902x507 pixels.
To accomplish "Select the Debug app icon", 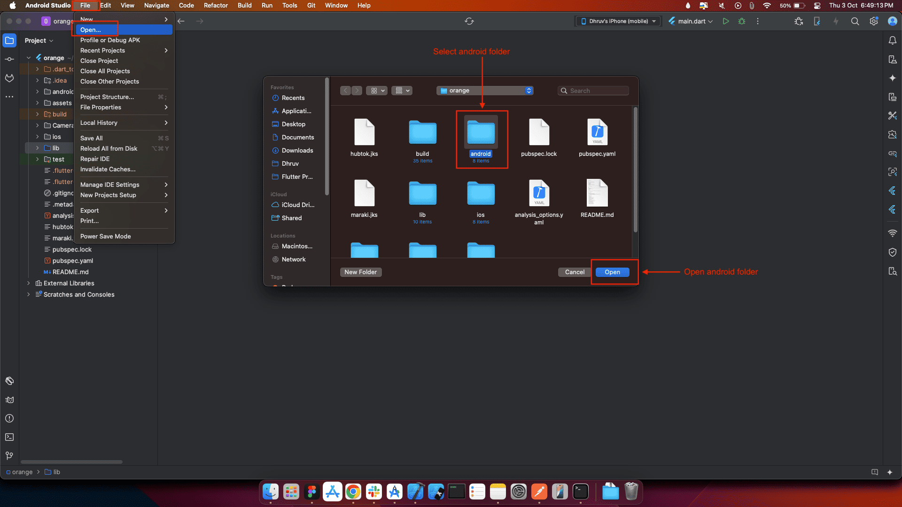I will 742,21.
